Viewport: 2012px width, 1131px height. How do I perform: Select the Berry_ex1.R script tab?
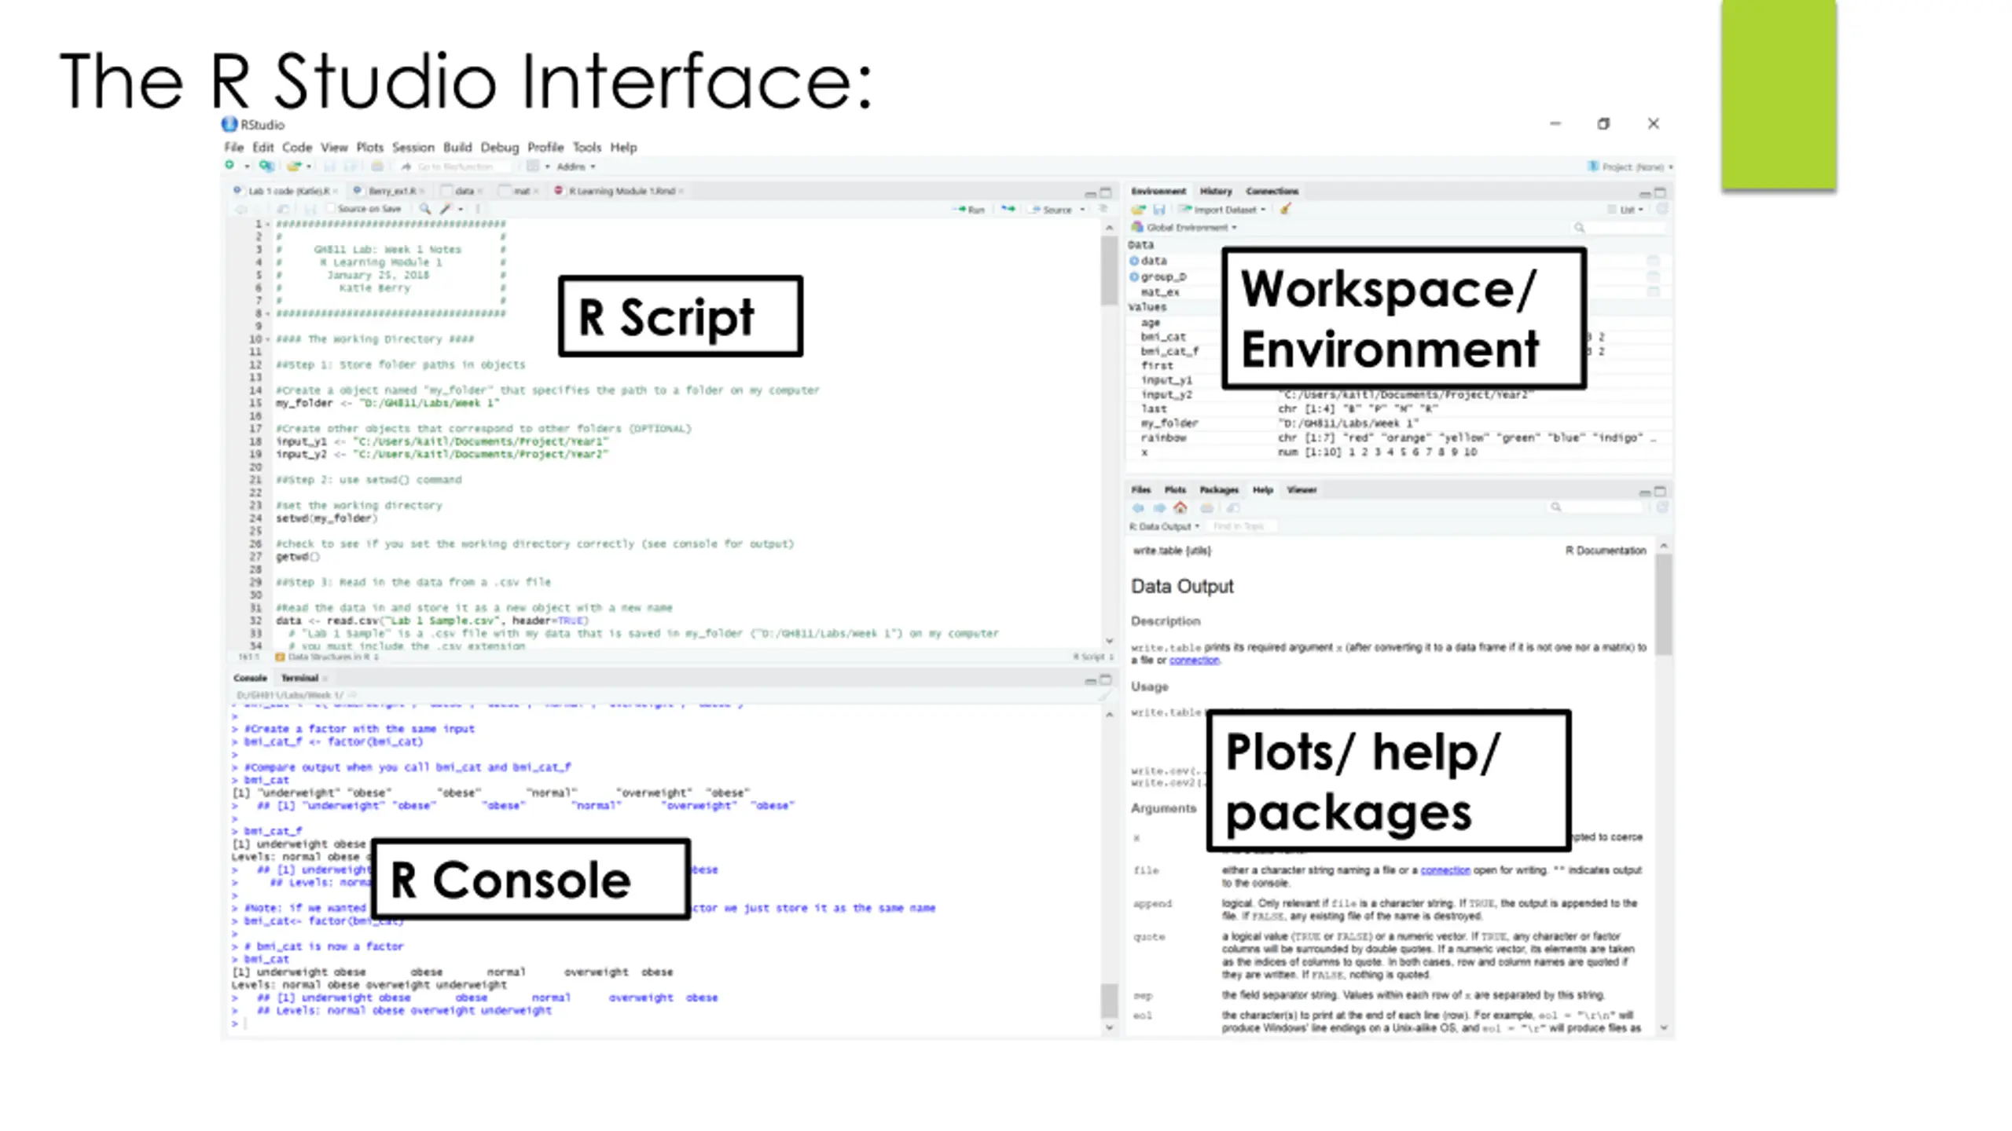[x=391, y=191]
